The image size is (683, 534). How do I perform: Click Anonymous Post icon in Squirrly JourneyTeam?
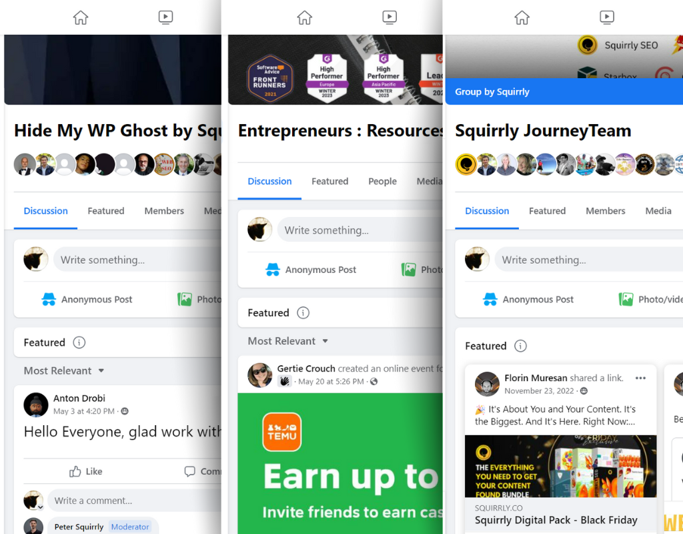coord(490,300)
